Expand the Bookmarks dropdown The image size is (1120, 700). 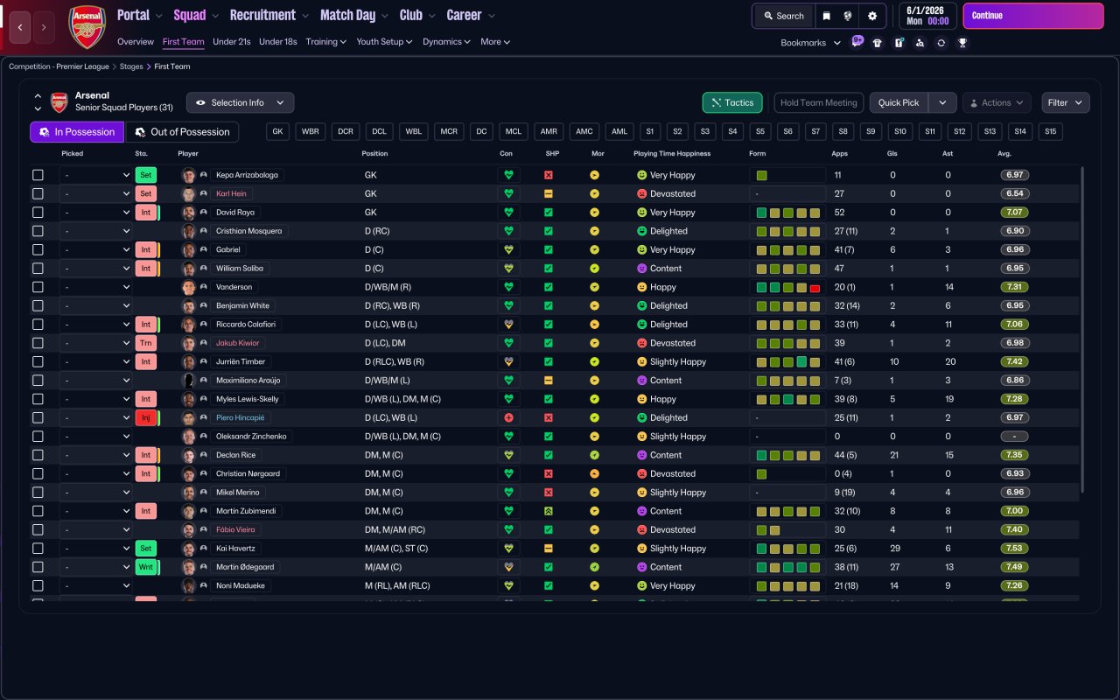point(810,43)
